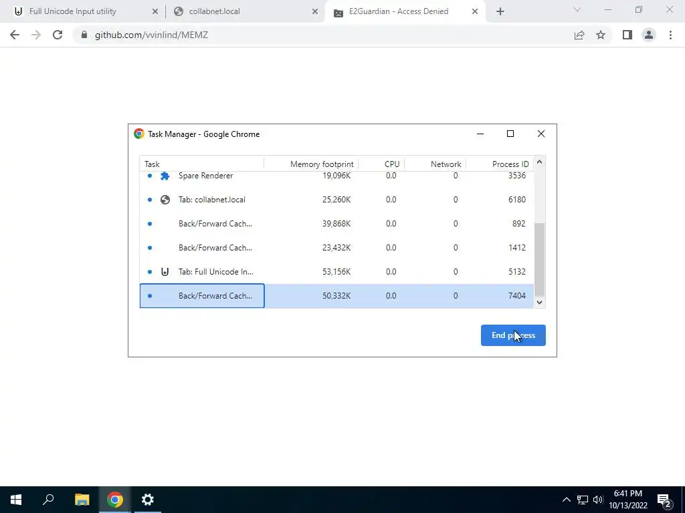Share this page using share icon

[x=579, y=35]
